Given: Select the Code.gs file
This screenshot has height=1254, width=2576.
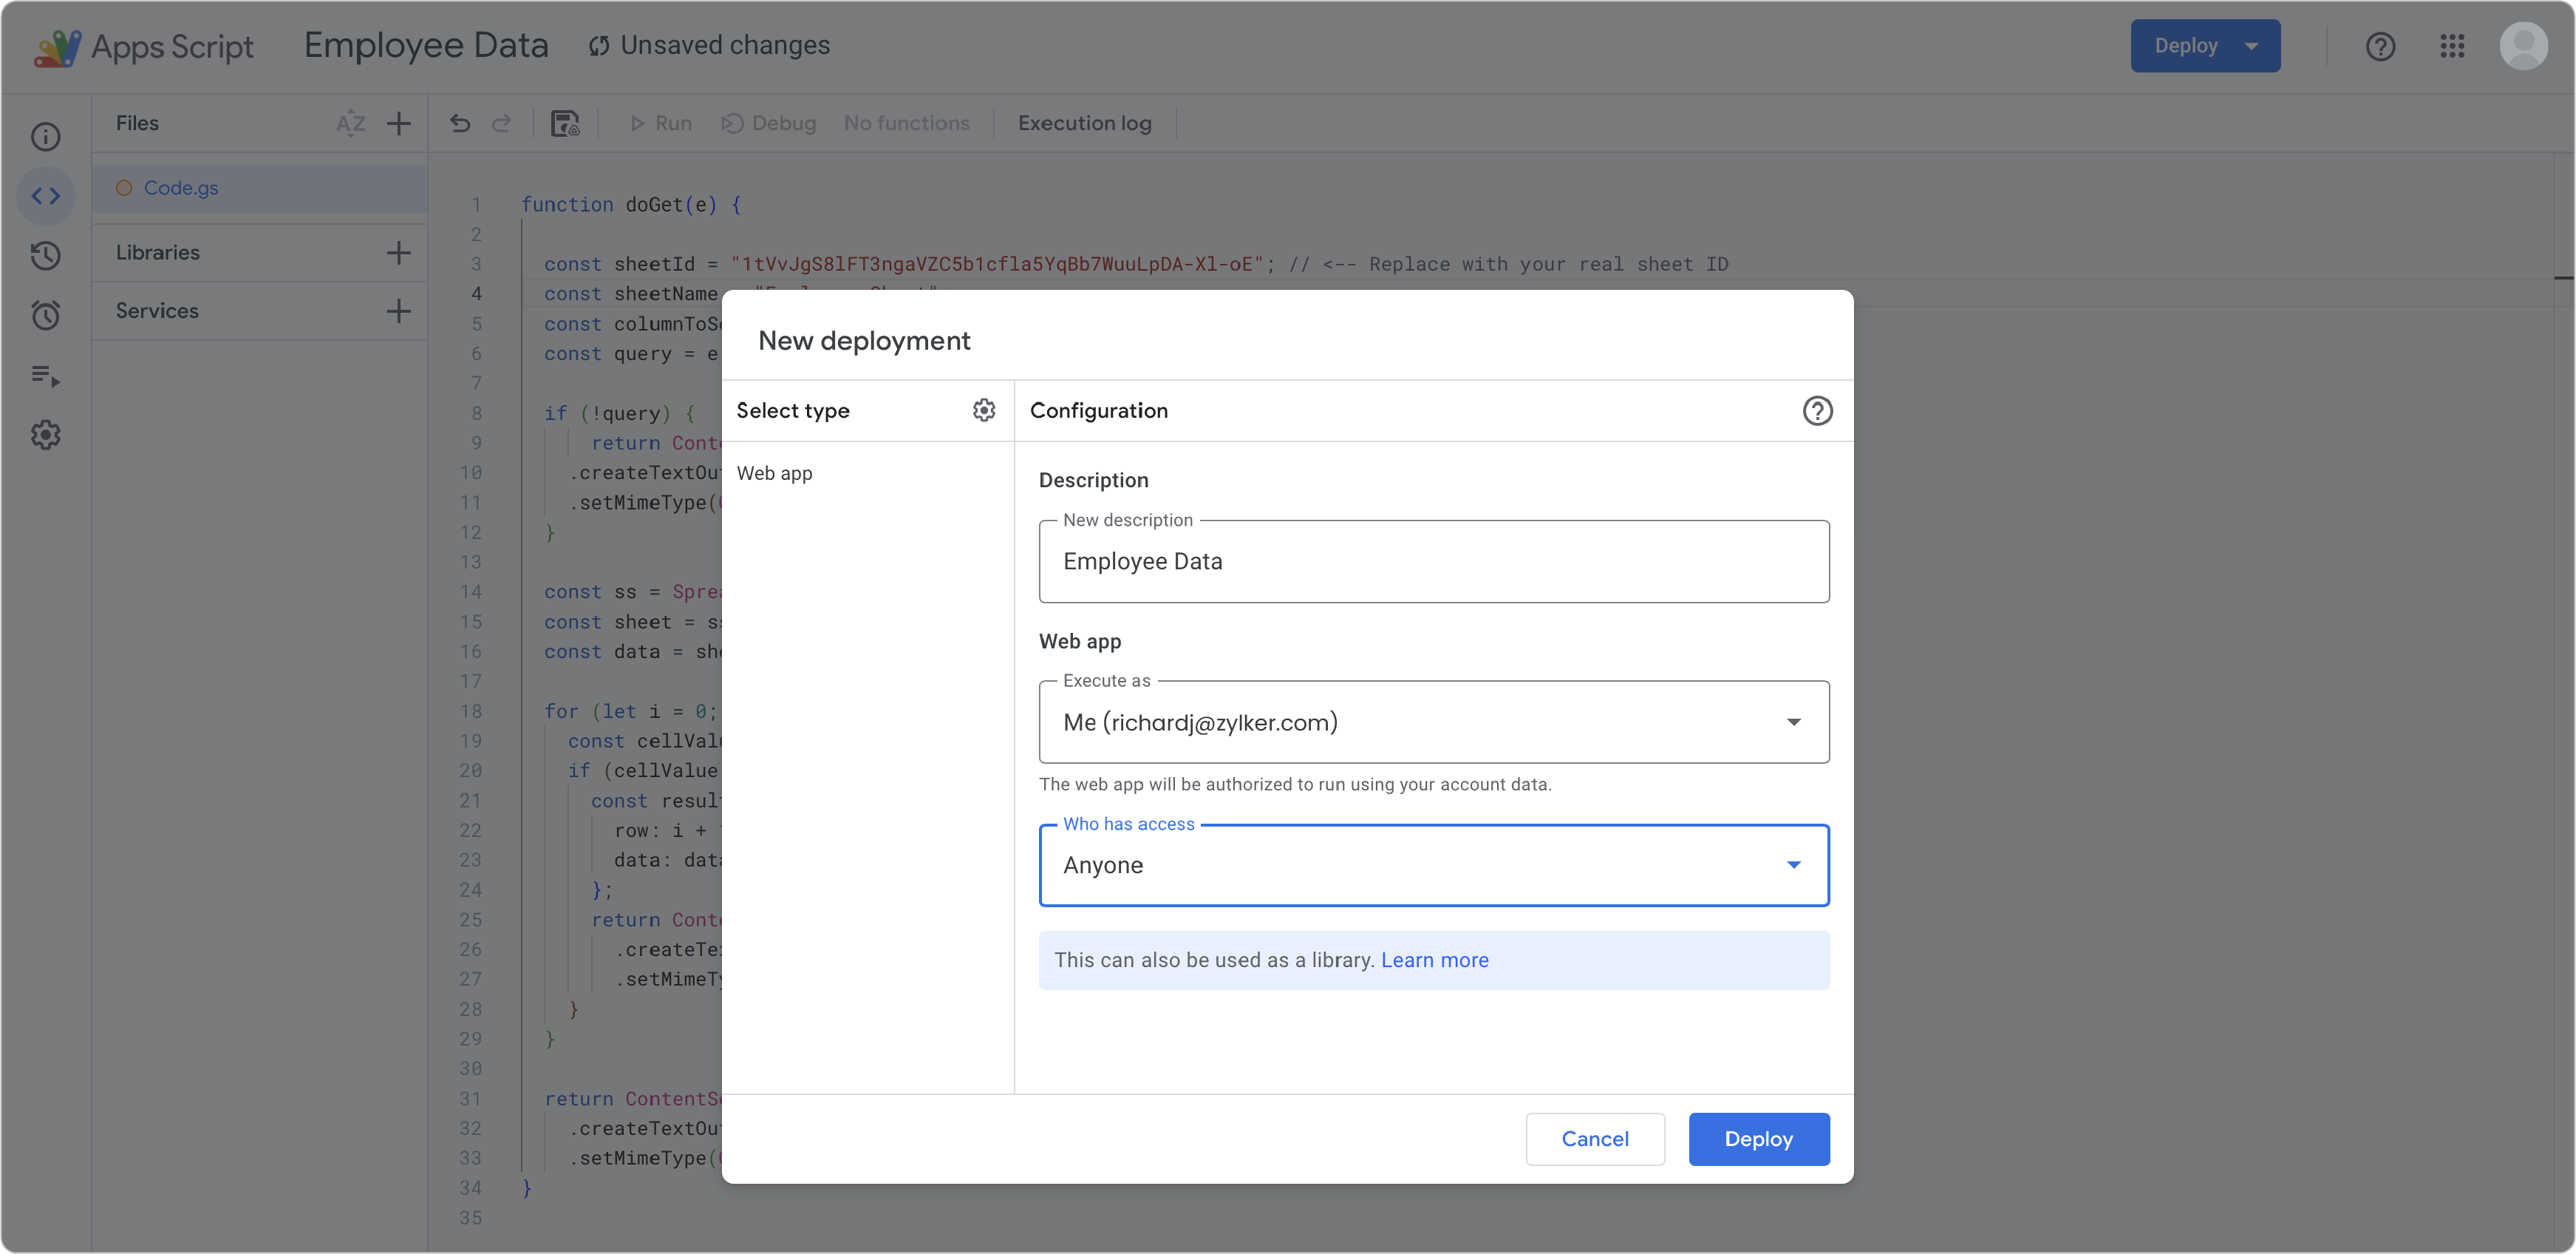Looking at the screenshot, I should pos(181,188).
